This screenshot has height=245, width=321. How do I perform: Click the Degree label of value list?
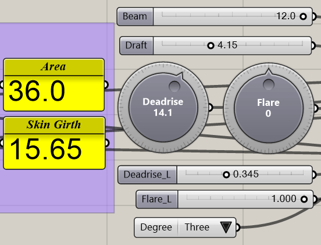156,228
